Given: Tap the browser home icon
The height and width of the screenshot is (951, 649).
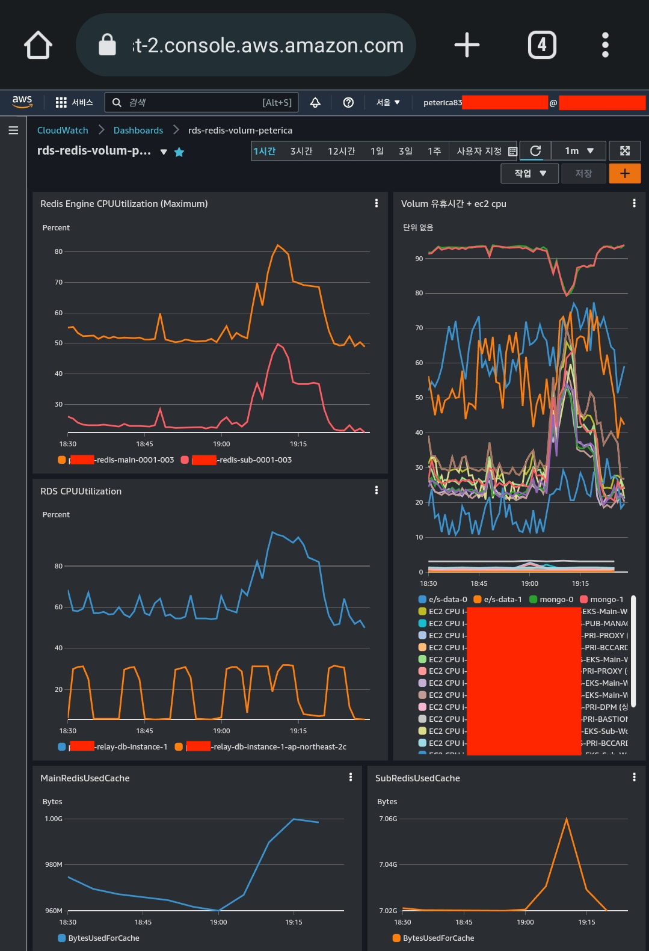Looking at the screenshot, I should 38,45.
